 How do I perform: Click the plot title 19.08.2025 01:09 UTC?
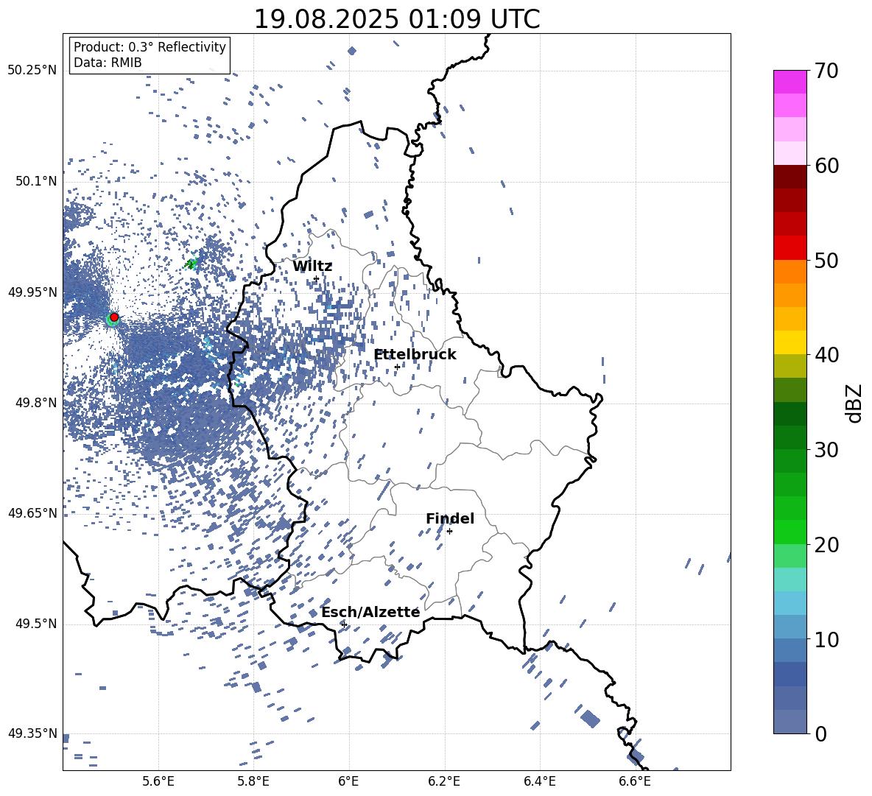(397, 19)
